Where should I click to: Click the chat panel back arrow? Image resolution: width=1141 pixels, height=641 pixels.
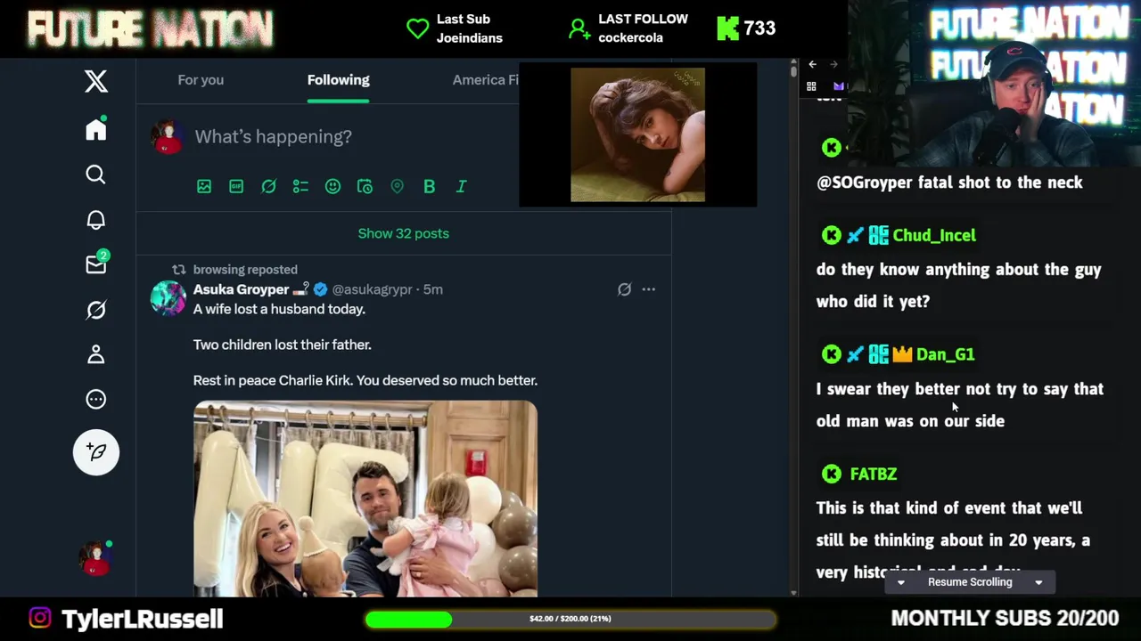812,64
